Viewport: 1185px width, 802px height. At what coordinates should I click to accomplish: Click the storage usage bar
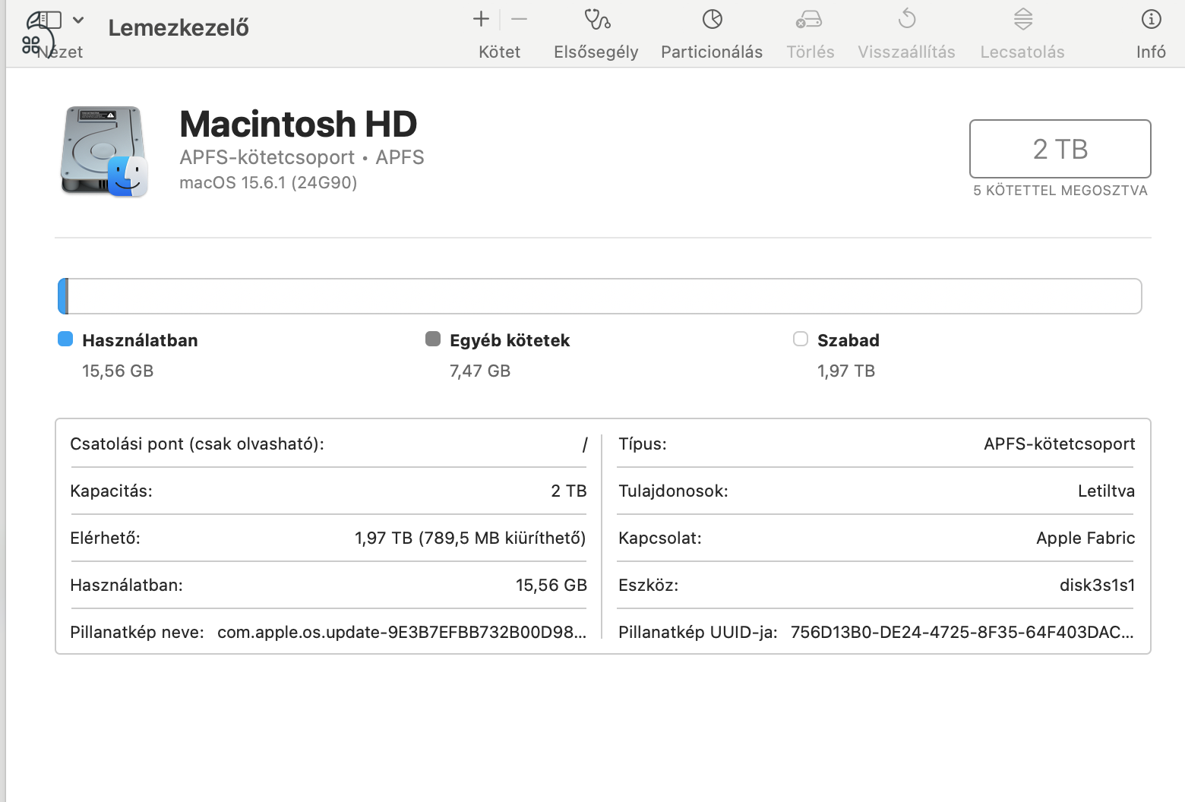pos(599,295)
